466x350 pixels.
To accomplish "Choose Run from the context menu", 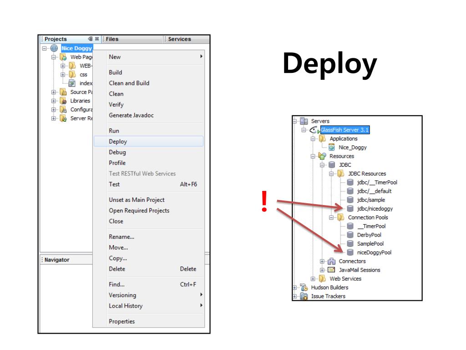I will (149, 131).
